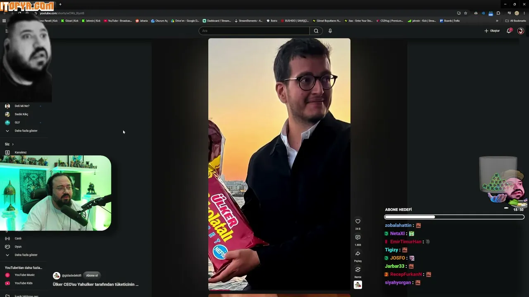Open the YouTube - Broadcast bookmark
529x297 pixels.
point(118,21)
